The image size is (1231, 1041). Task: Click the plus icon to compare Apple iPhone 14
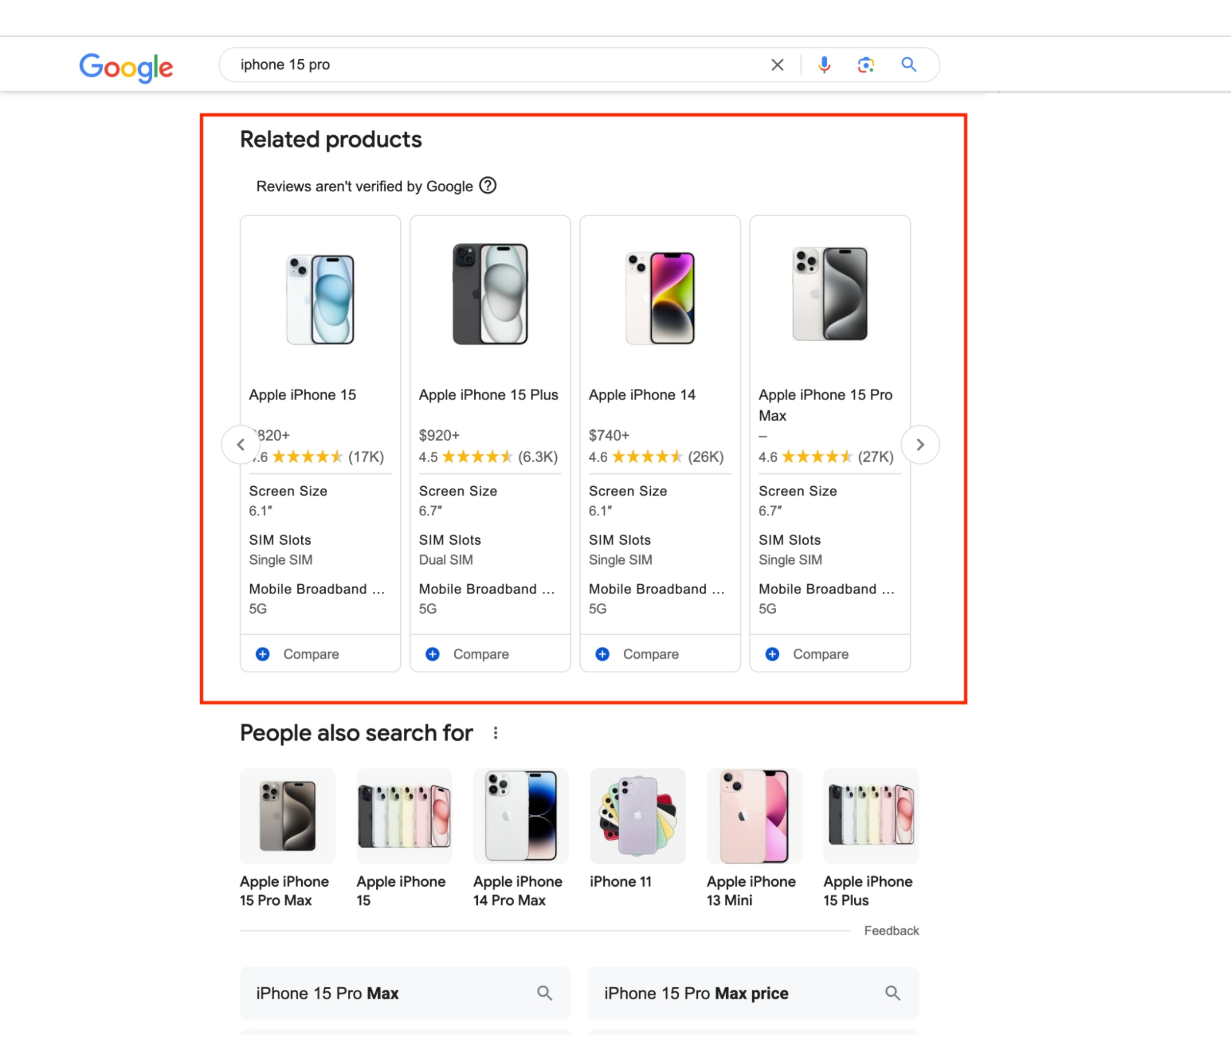[x=602, y=654]
